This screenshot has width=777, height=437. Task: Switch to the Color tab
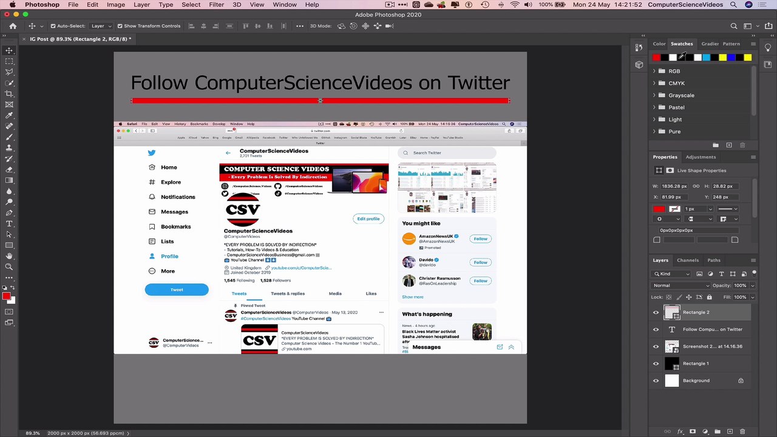659,44
